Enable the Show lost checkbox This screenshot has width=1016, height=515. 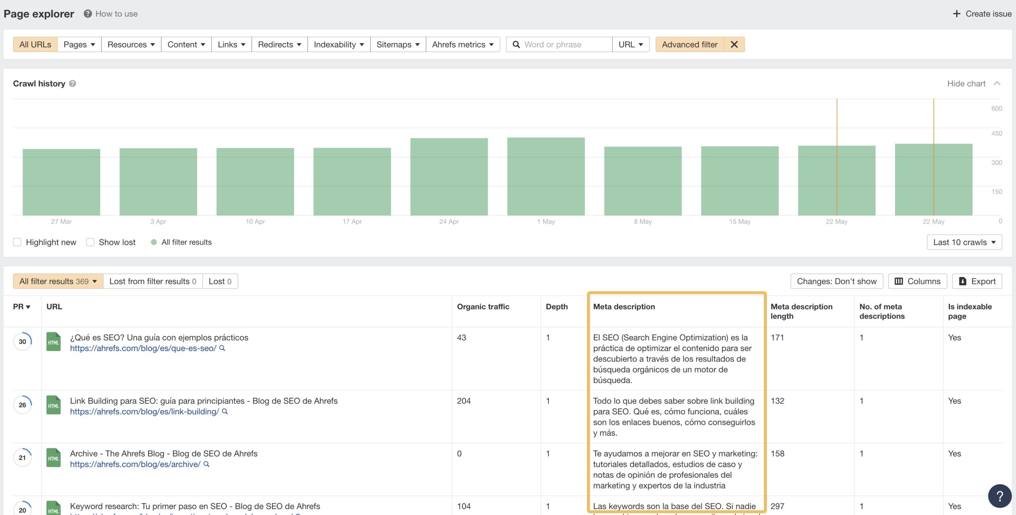[x=90, y=242]
